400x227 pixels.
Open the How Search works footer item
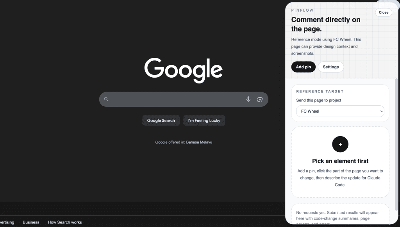(64, 222)
